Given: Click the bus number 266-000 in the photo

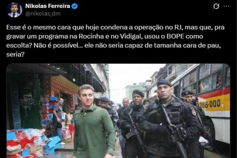Looking at the screenshot, I should point(209,104).
